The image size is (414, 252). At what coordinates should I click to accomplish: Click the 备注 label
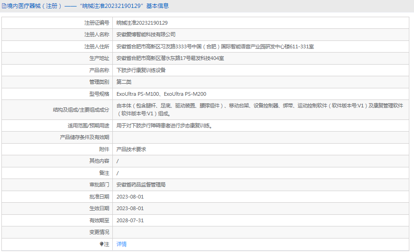tap(104, 173)
